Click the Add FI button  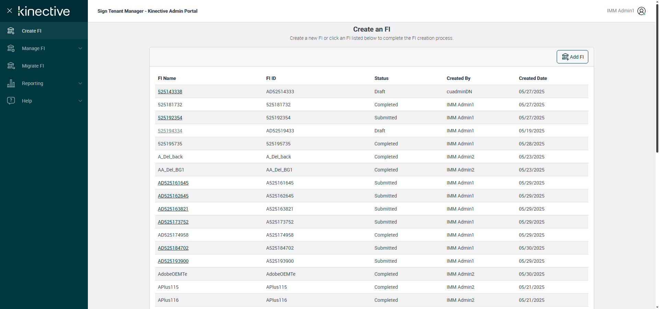573,57
